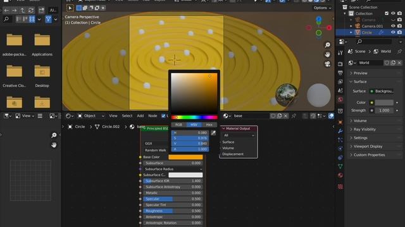Toggle Collection exclude checkbox in outliner
The width and height of the screenshot is (405, 227).
coord(387,13)
